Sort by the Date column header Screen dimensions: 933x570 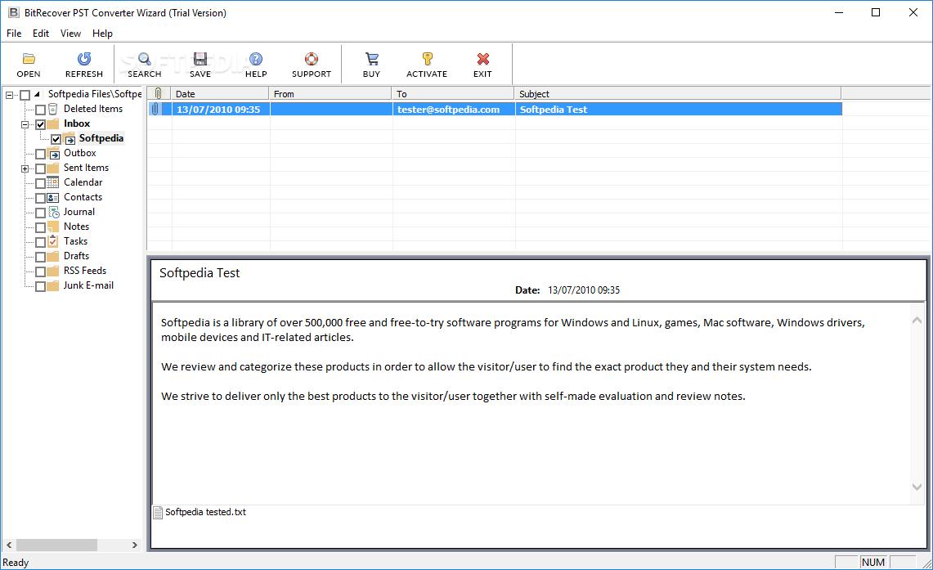pos(220,93)
